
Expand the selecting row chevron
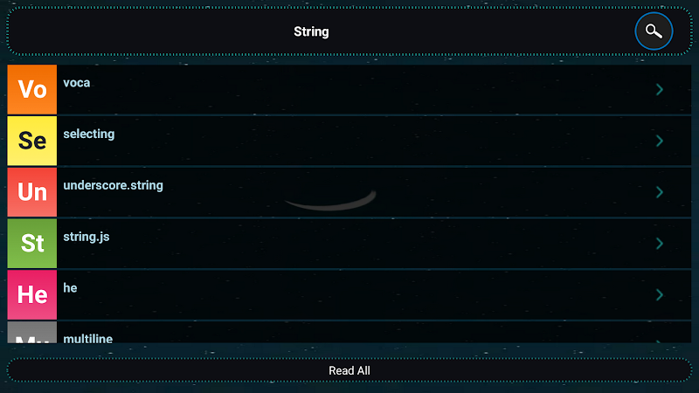[x=660, y=141]
